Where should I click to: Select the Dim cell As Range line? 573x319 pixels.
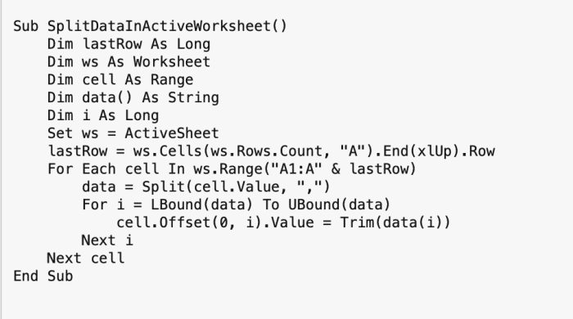pos(120,80)
